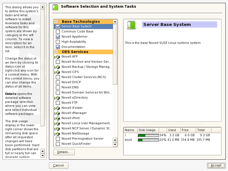The height and width of the screenshot is (171, 228).
Task: Open the Details package selection
Action: [x=64, y=152]
